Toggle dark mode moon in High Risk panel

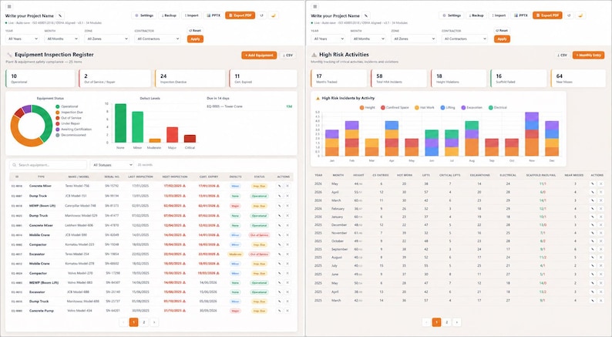(x=580, y=15)
